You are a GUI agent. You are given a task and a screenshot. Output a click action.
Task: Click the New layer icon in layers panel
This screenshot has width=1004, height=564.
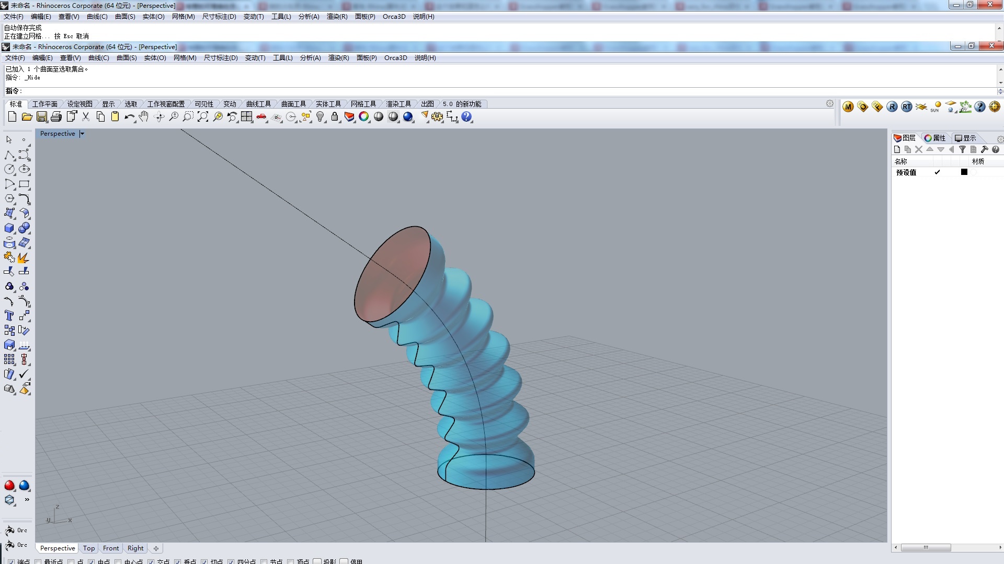(x=897, y=149)
